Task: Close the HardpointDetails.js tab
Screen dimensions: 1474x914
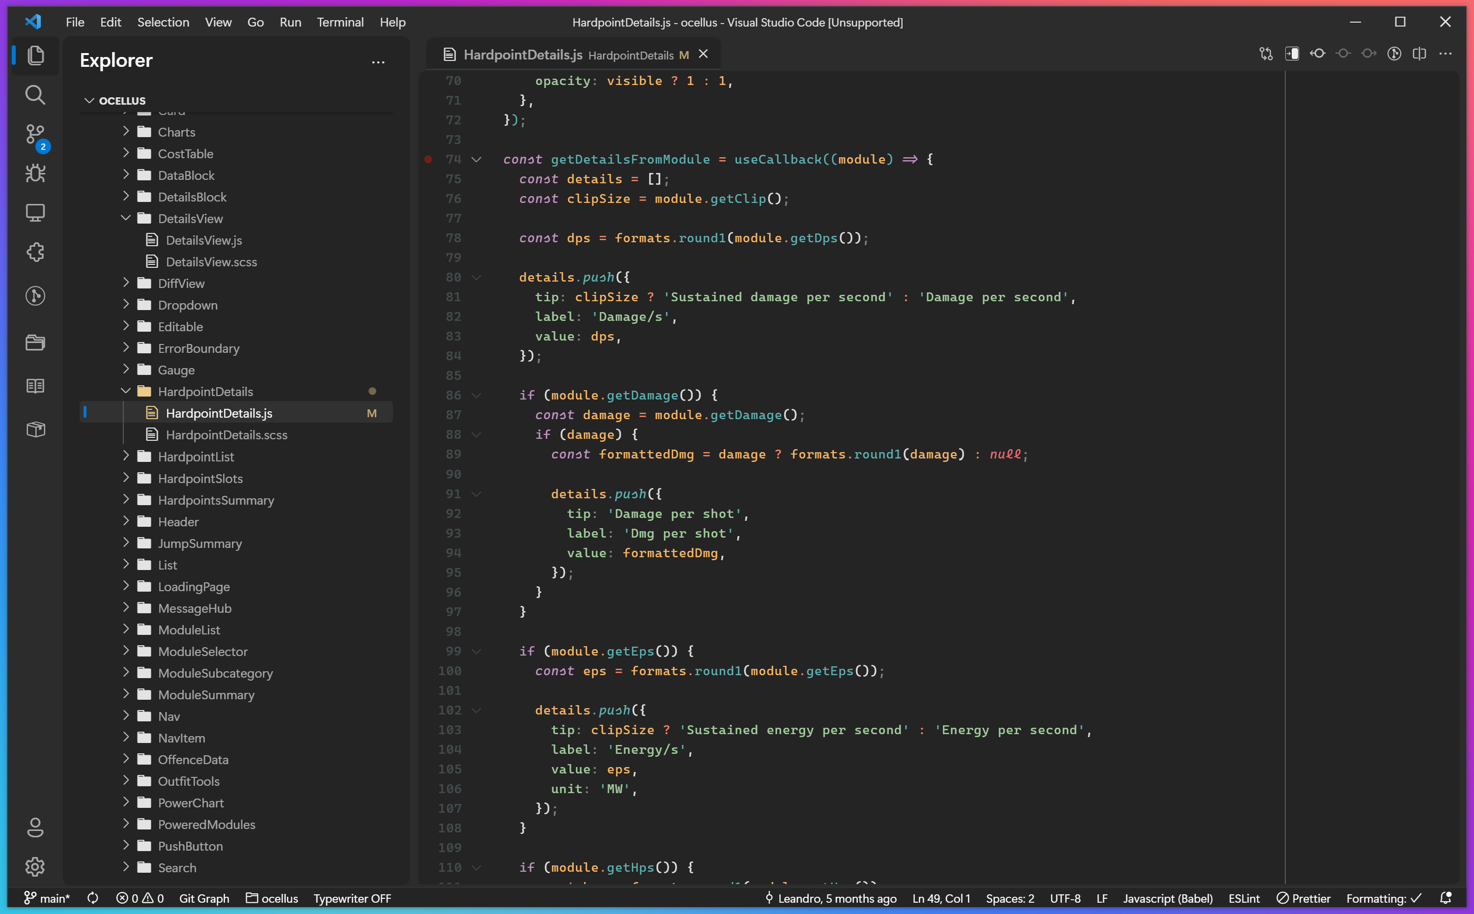Action: pos(703,53)
